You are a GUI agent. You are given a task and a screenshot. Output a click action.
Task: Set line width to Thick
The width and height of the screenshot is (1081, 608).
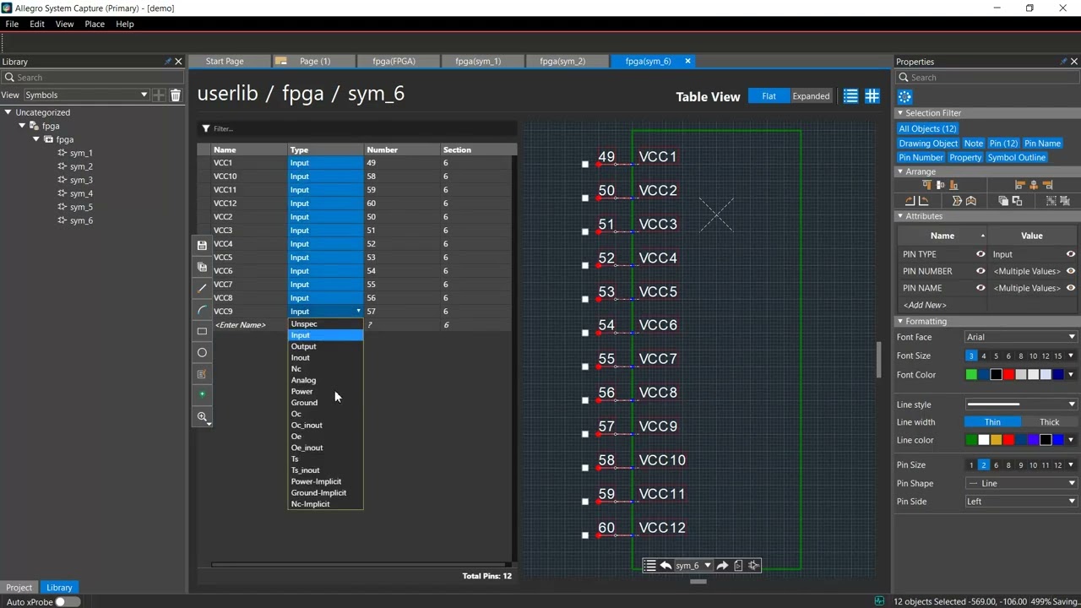click(1049, 422)
